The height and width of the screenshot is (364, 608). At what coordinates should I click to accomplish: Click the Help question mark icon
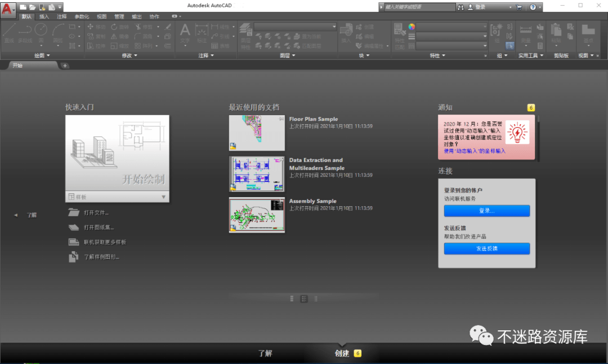coord(533,7)
